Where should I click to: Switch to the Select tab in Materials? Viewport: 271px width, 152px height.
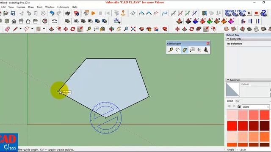click(230, 101)
